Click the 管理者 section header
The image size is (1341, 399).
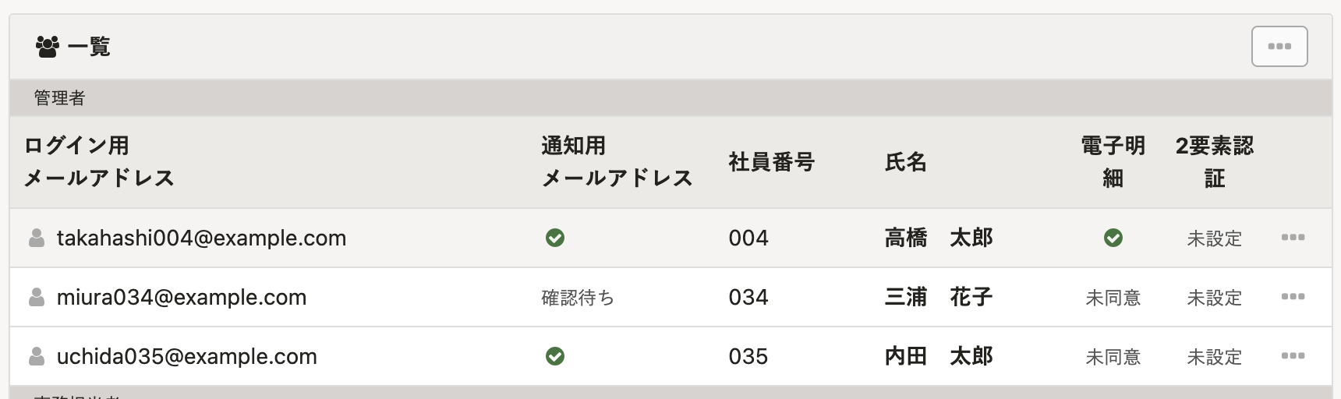[59, 98]
